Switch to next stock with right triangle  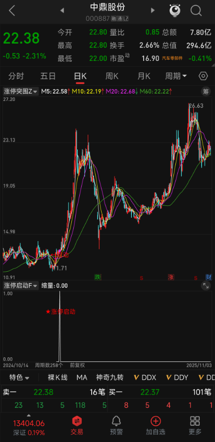point(153,11)
